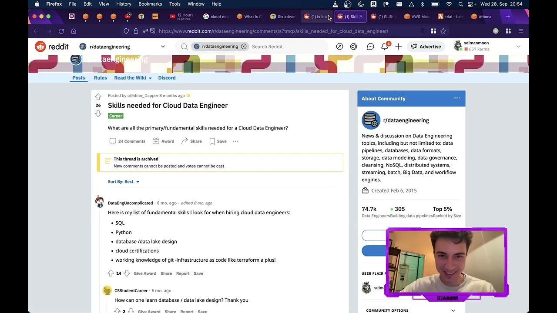Change comment sorting via Sort By: Best

124,182
